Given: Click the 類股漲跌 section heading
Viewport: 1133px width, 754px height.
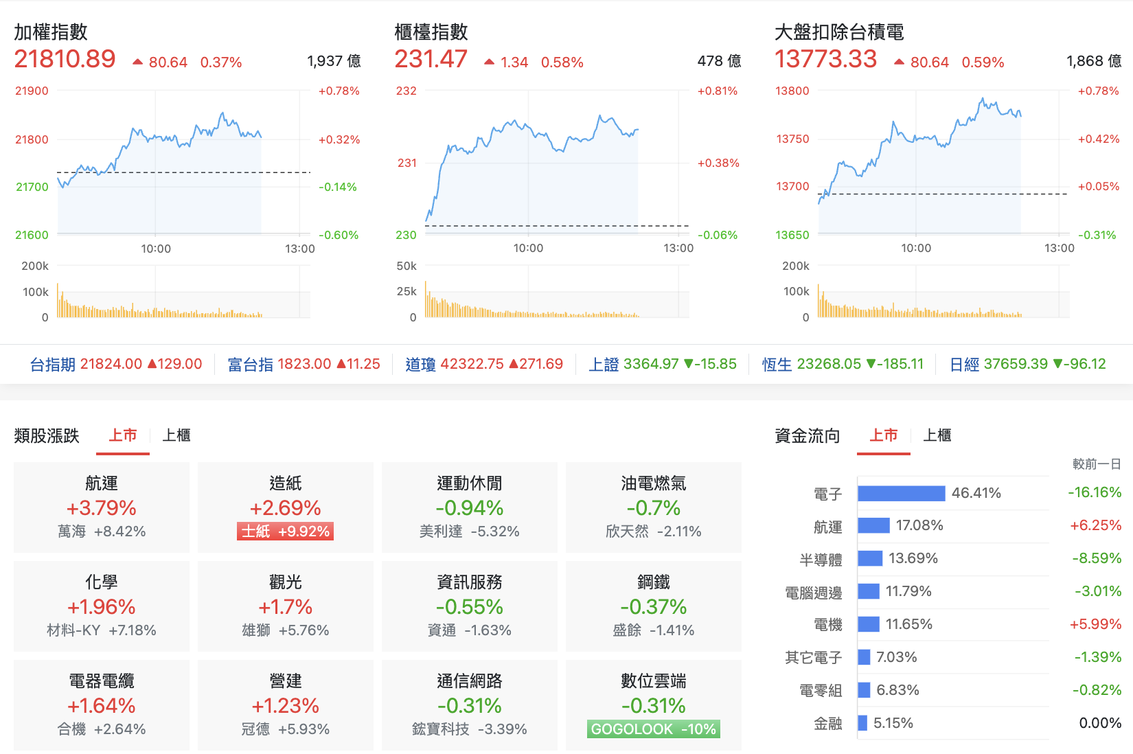Looking at the screenshot, I should (x=47, y=436).
